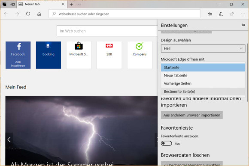The image size is (249, 166).
Task: Open the Booking tile
Action: pyautogui.click(x=49, y=55)
